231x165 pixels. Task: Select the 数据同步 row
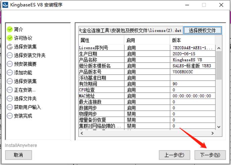pos(147,108)
